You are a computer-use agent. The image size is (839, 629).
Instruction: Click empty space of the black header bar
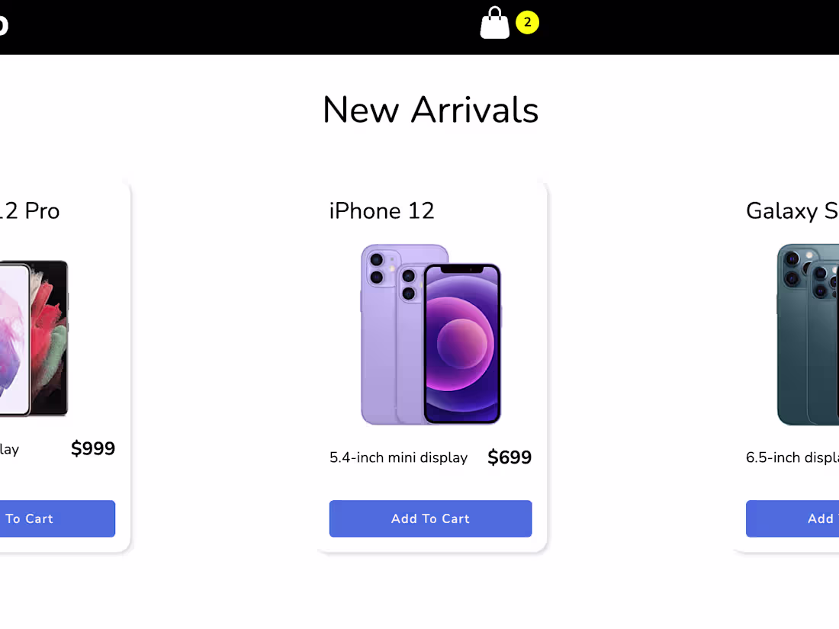[x=229, y=27]
